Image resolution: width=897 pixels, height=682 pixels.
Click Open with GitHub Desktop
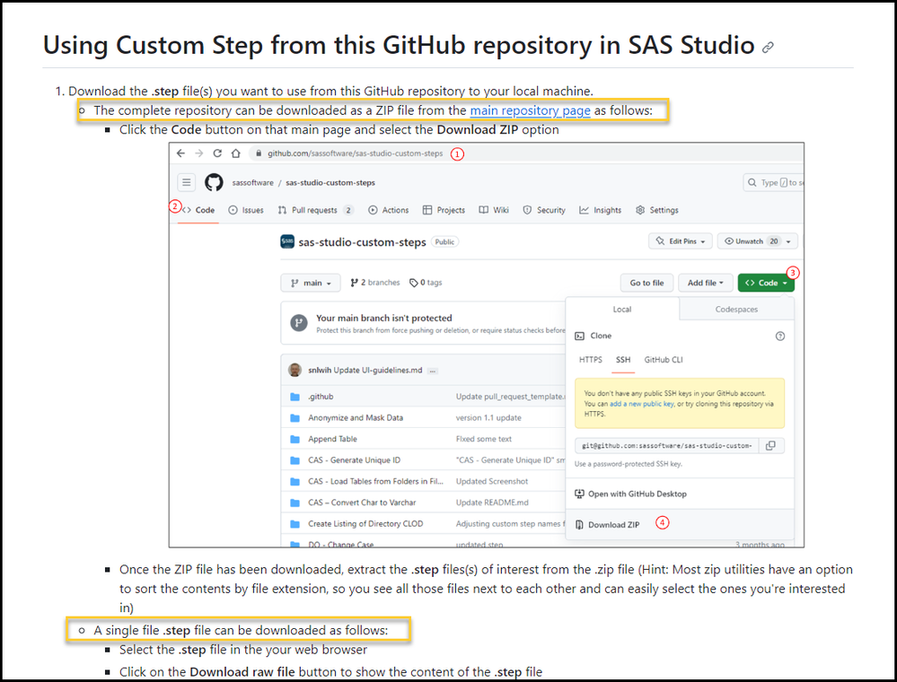click(x=631, y=494)
